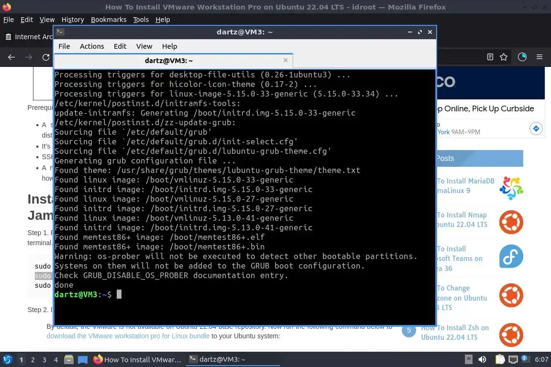Open Firefox Tools menu

[x=141, y=20]
